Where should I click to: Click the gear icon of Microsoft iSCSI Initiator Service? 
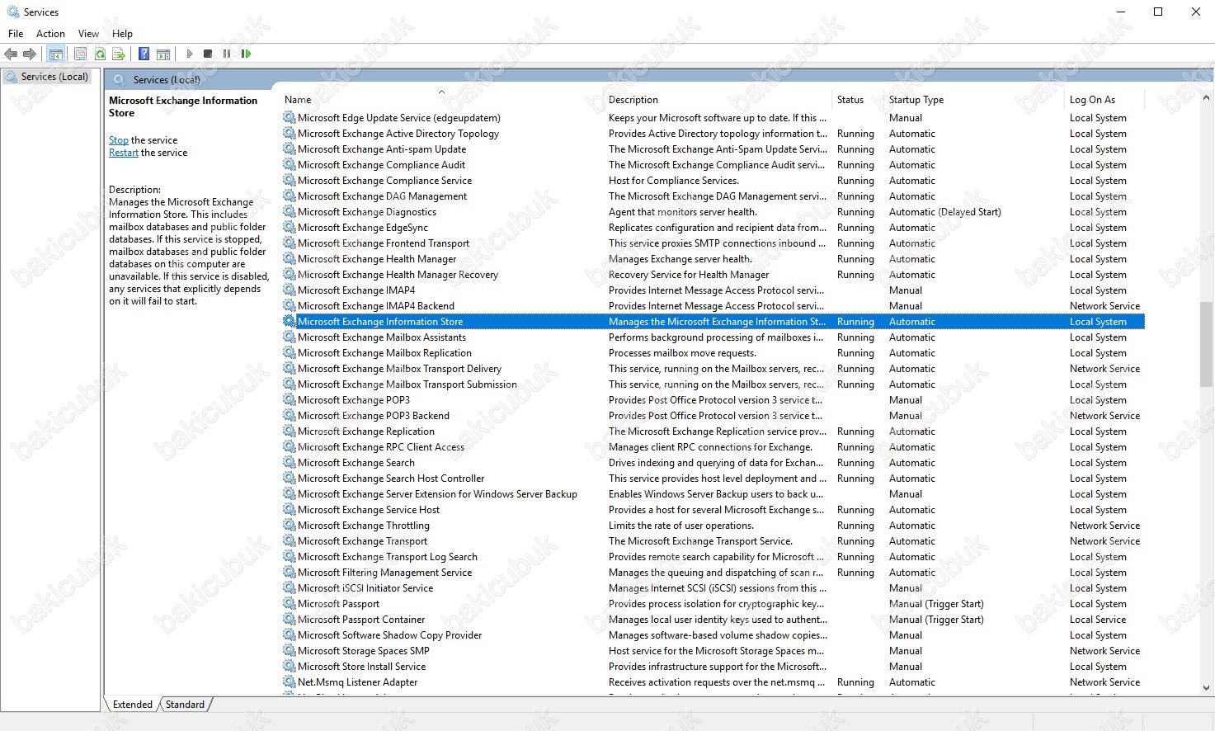[290, 588]
